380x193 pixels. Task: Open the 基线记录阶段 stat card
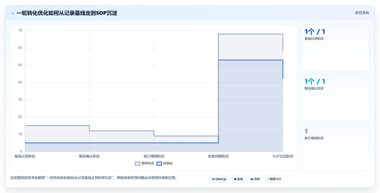point(335,48)
